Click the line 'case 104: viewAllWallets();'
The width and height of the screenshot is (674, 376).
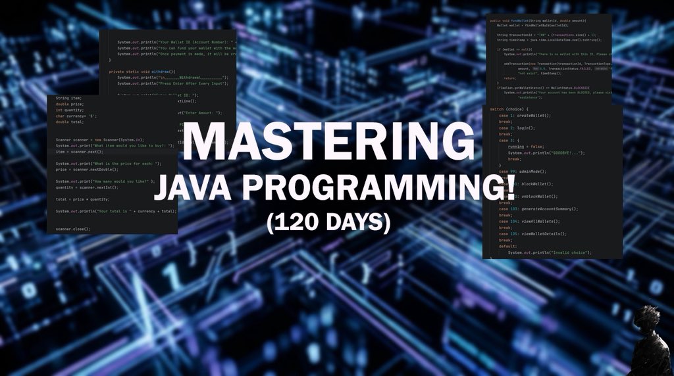(x=529, y=221)
